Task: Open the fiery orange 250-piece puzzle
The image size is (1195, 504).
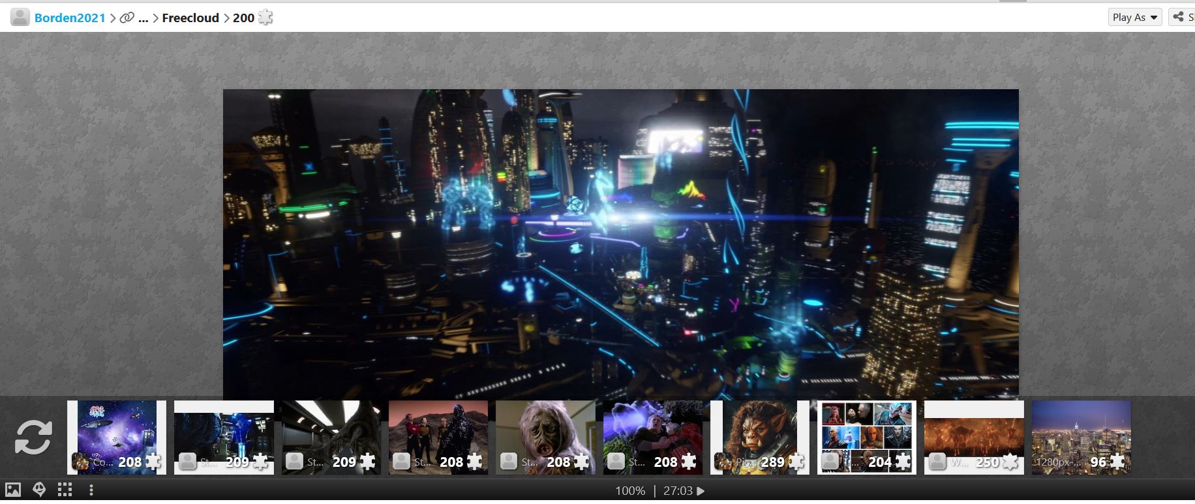Action: (x=974, y=437)
